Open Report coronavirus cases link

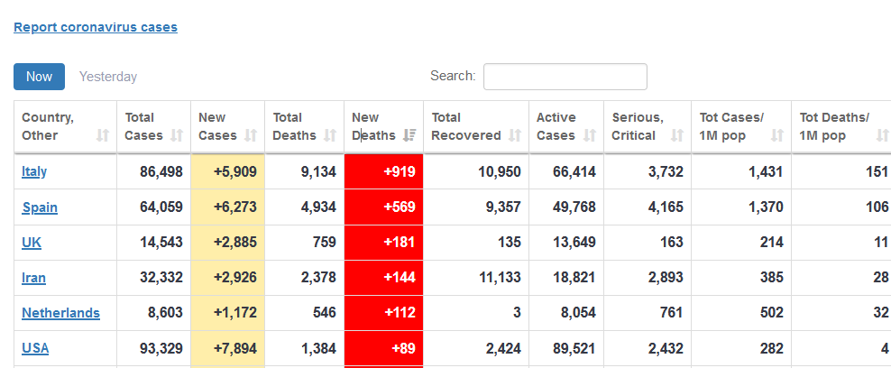pyautogui.click(x=96, y=27)
